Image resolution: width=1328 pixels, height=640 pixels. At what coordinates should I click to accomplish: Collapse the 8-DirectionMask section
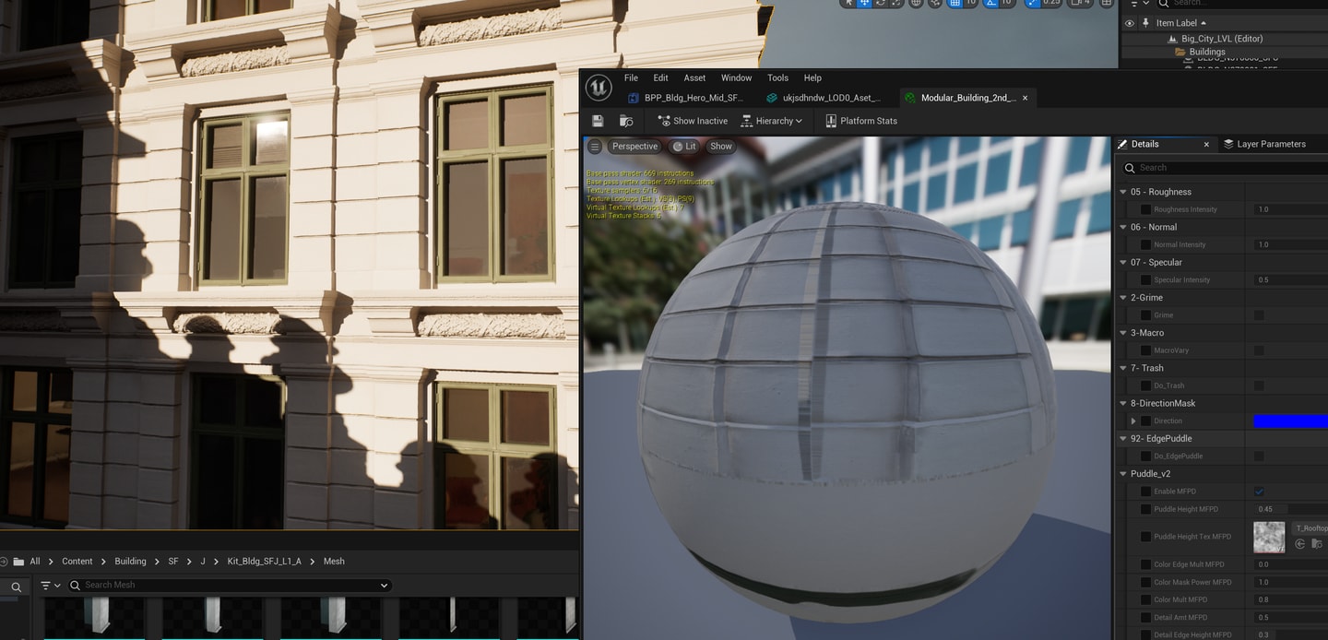1123,403
